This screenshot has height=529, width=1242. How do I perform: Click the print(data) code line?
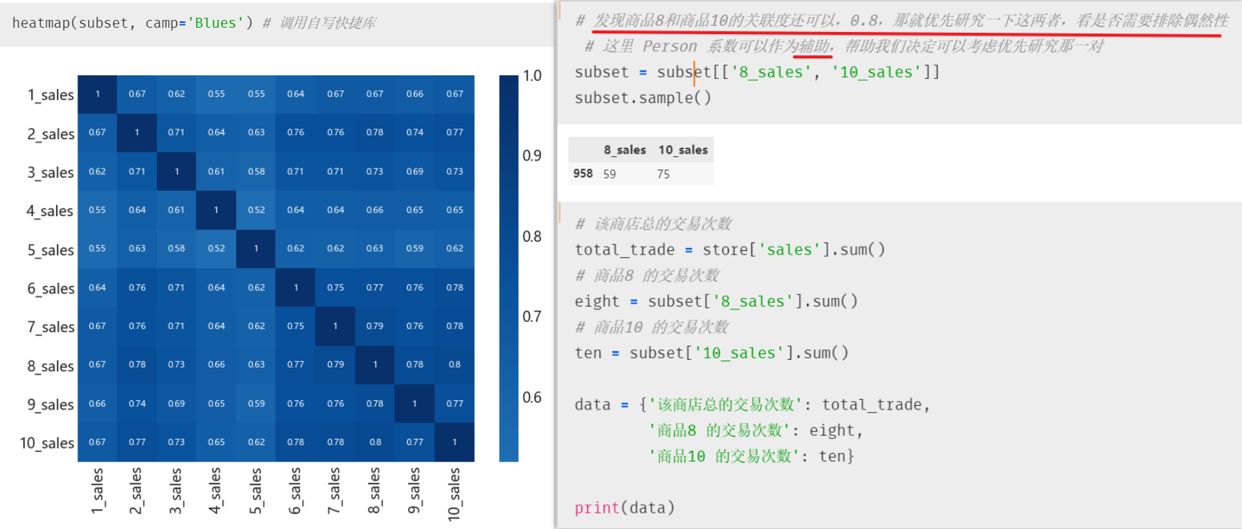(x=625, y=508)
